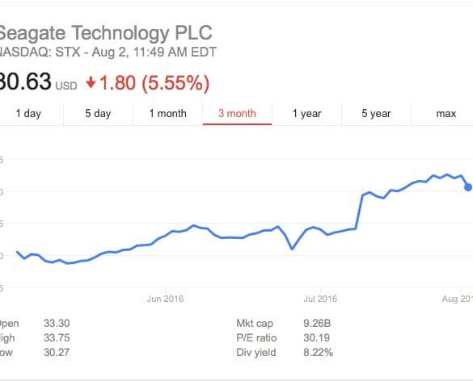Click the sharp July price jump on line
Screen dimensions: 473x381
tap(359, 211)
